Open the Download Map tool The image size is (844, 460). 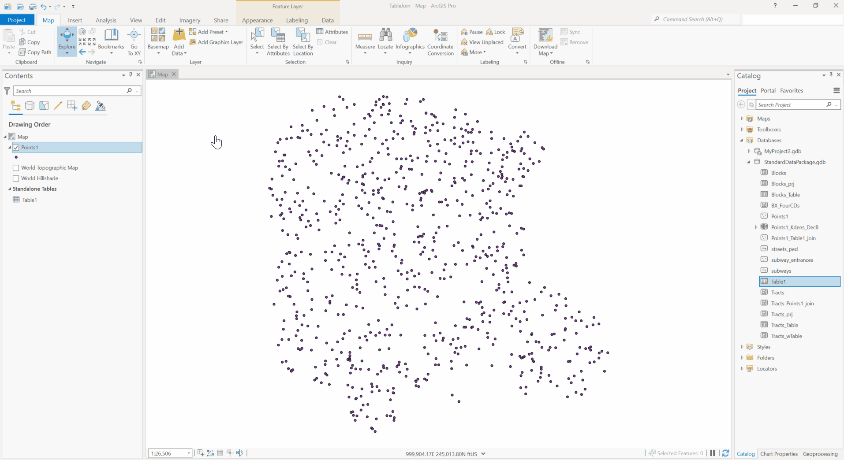[545, 41]
